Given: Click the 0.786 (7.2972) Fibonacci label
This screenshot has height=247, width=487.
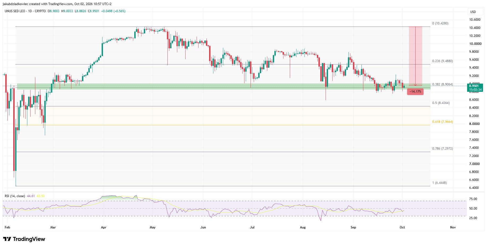Looking at the screenshot, I should click(442, 149).
